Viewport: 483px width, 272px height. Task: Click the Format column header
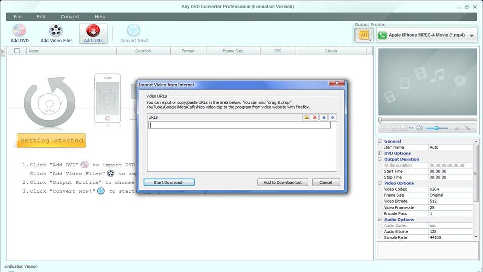tap(188, 51)
